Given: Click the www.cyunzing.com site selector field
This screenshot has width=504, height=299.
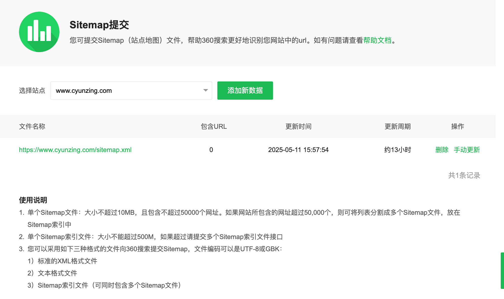Looking at the screenshot, I should 127,91.
